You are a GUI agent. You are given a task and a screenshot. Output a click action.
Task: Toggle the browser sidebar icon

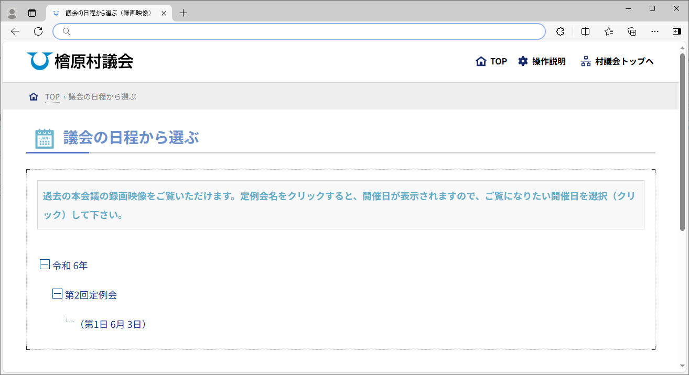click(x=677, y=31)
